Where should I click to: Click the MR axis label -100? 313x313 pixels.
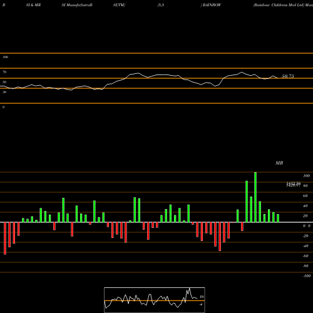tap(307, 276)
